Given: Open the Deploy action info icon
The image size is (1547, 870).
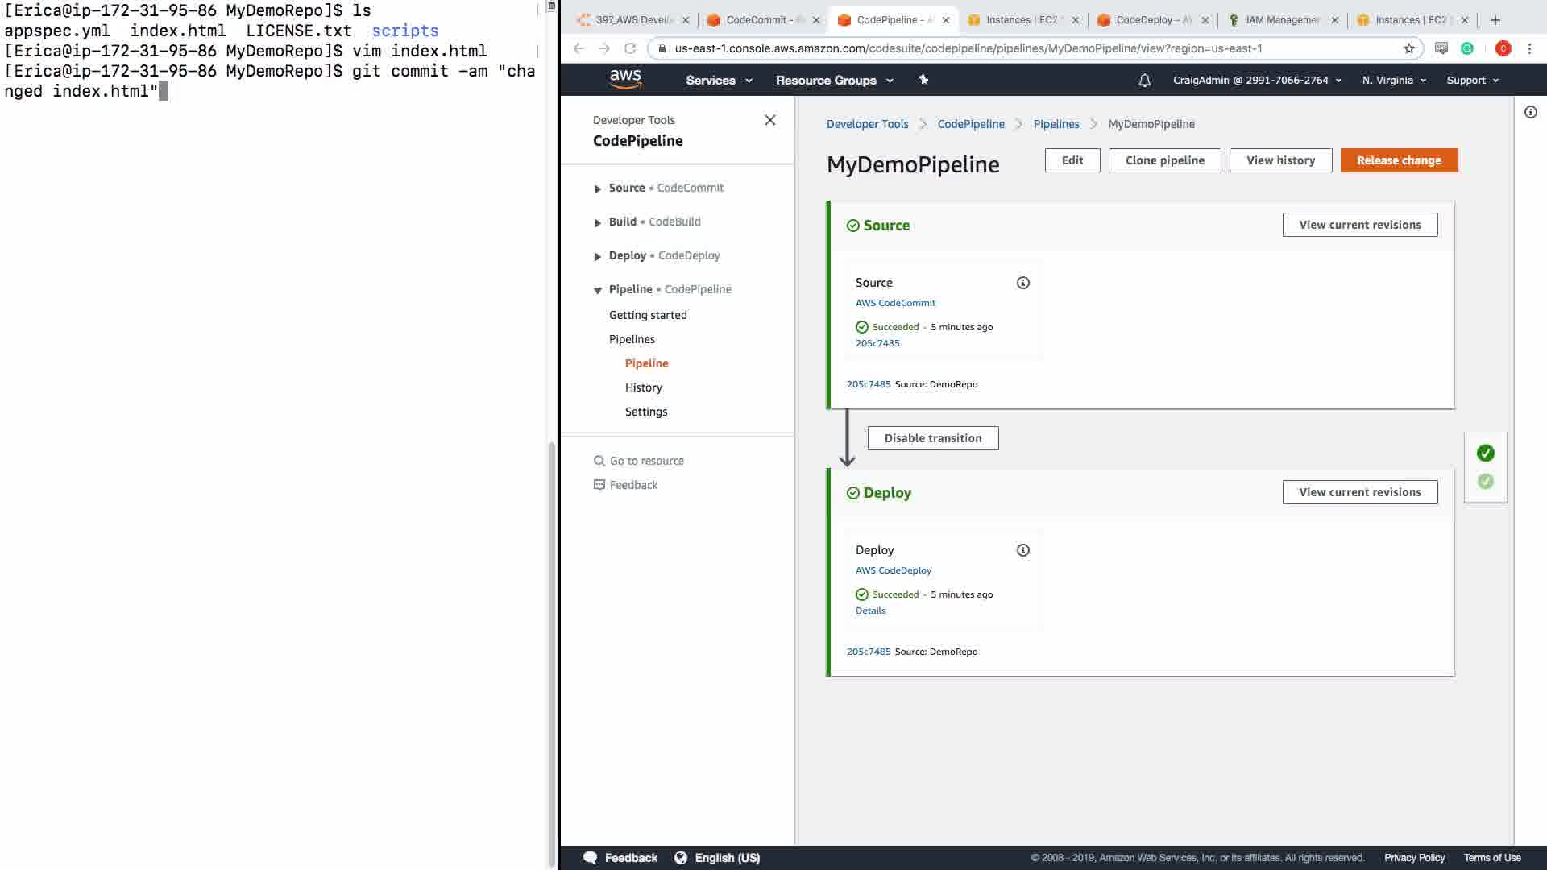Looking at the screenshot, I should coord(1022,550).
